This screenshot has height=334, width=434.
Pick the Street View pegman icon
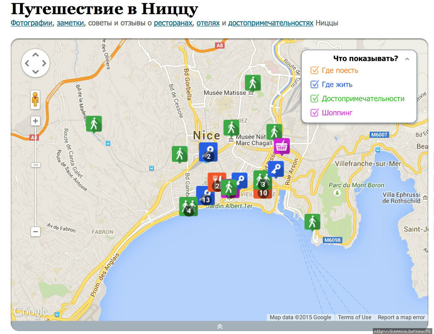tap(35, 100)
